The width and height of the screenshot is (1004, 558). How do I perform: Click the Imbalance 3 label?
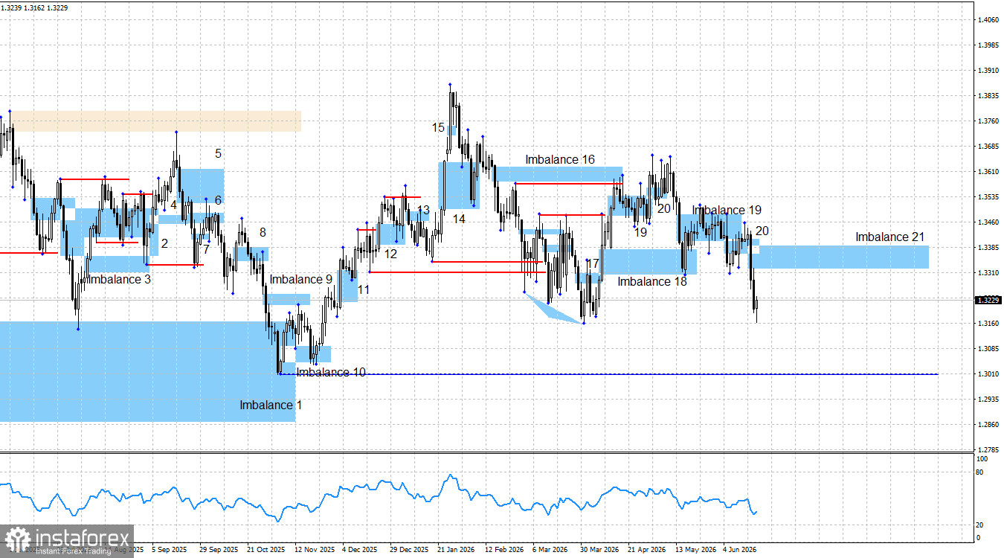(119, 279)
